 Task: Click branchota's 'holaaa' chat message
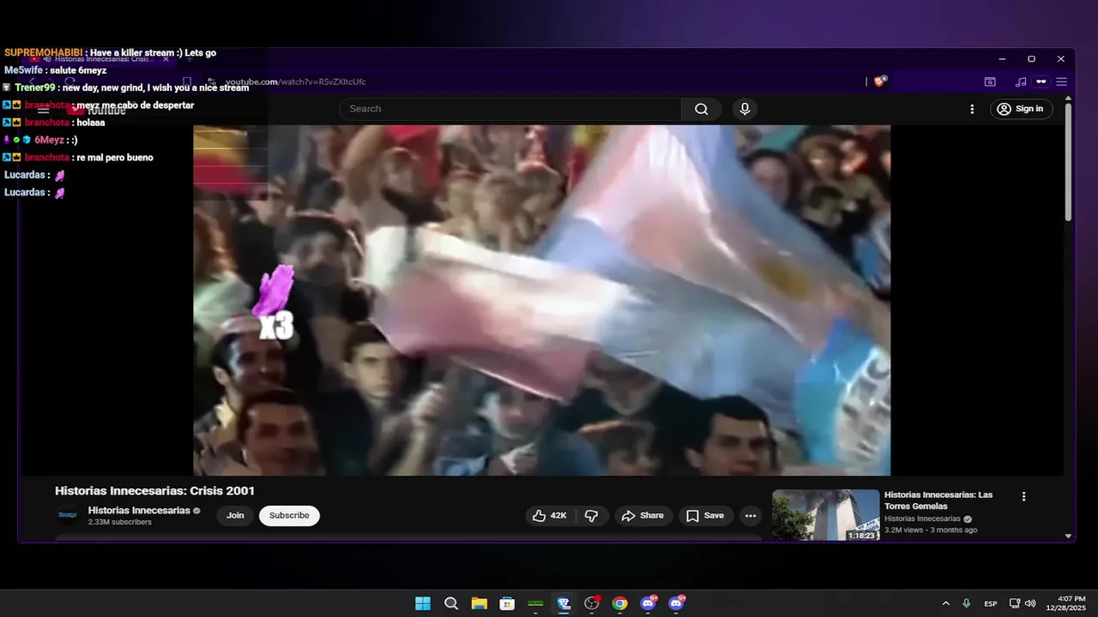coord(53,123)
